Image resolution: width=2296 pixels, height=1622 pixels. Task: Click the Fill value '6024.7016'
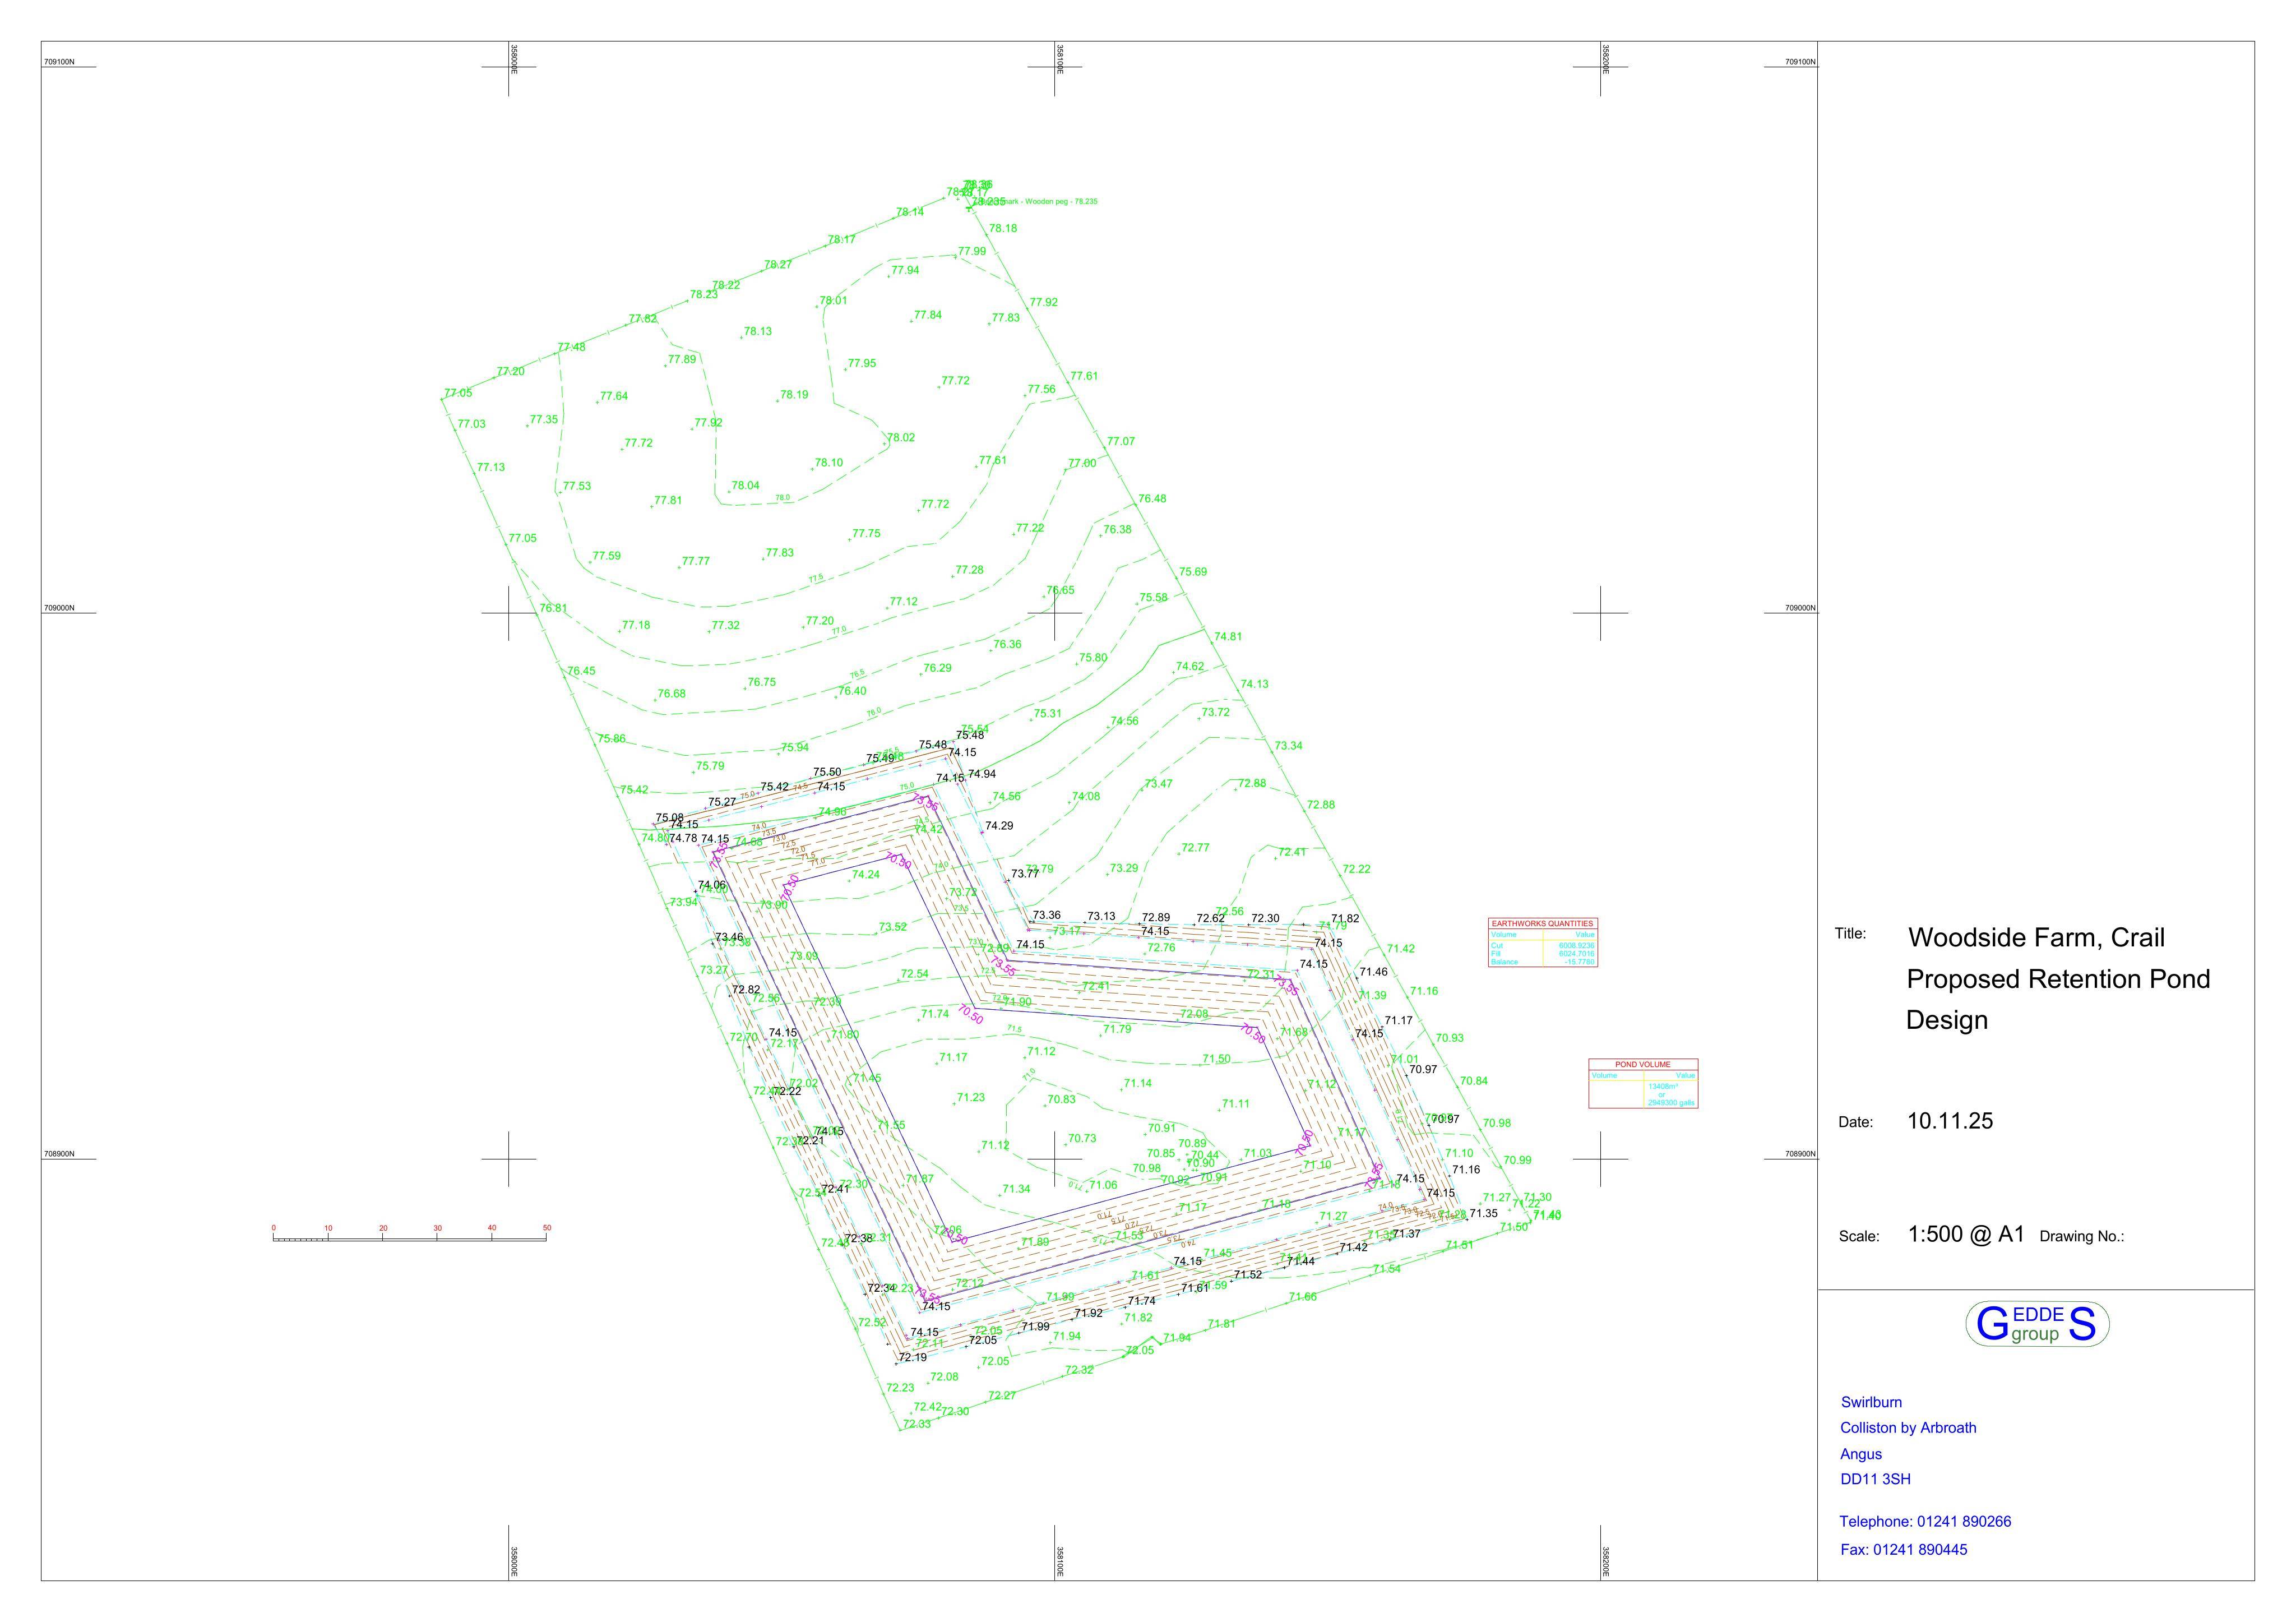1577,954
